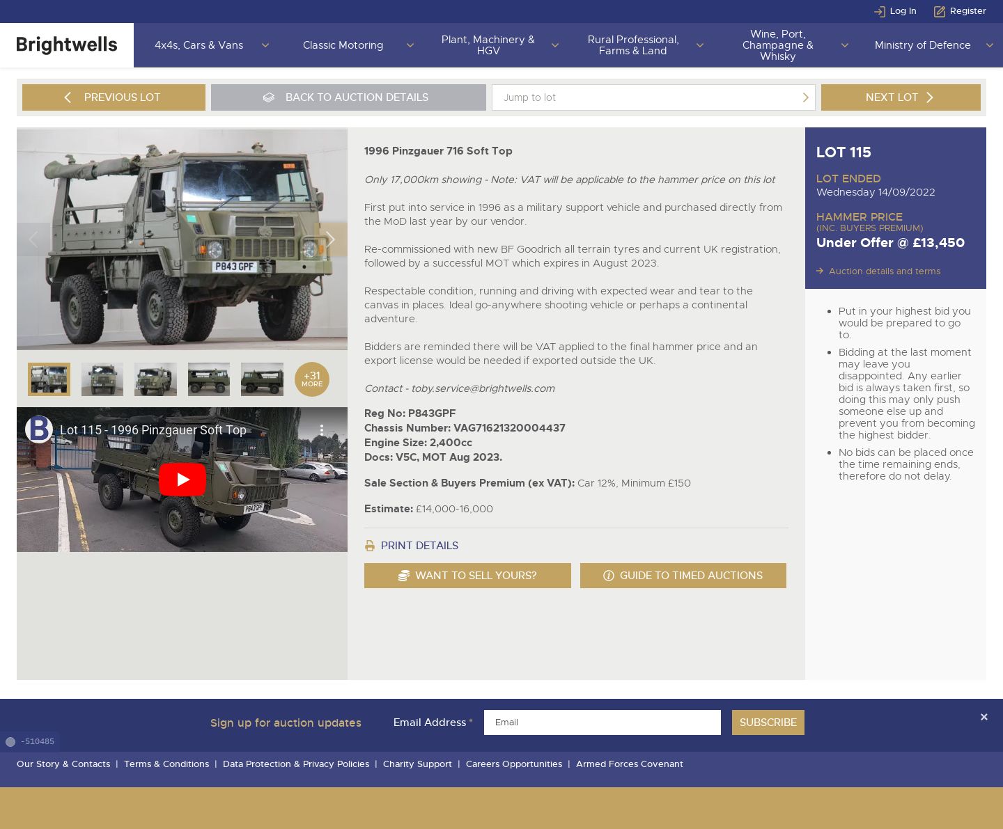The width and height of the screenshot is (1003, 829).
Task: Click the newsletter Email input field
Action: click(x=602, y=723)
